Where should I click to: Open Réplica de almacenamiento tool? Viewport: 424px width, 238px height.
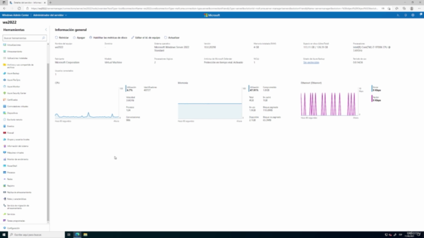pyautogui.click(x=19, y=192)
